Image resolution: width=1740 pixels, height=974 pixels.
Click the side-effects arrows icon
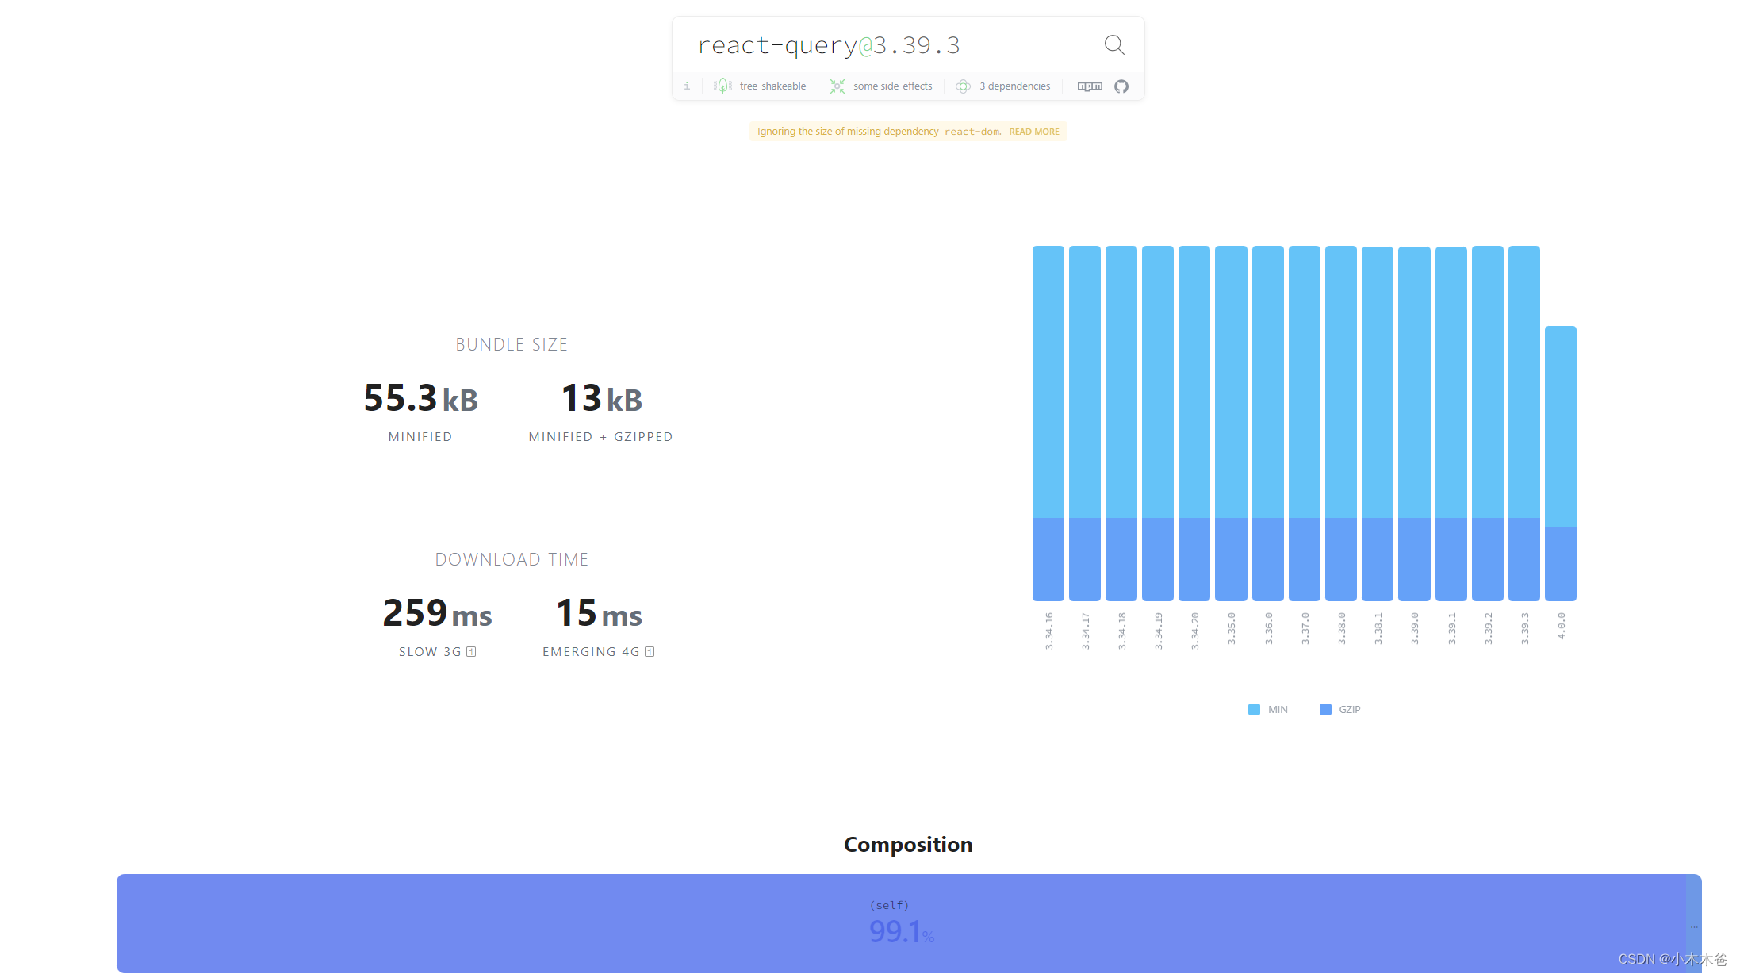(x=837, y=86)
